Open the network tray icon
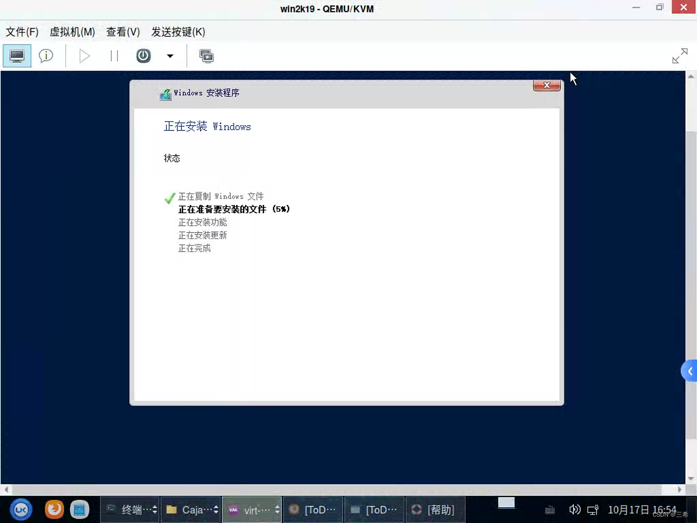Screen dimensions: 697x523 coord(593,509)
